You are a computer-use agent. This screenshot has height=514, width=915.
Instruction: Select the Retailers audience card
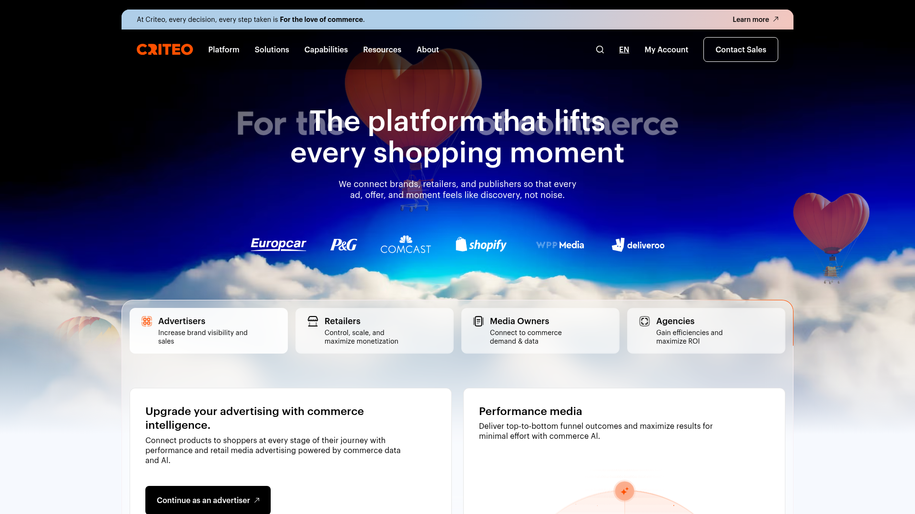coord(374,330)
